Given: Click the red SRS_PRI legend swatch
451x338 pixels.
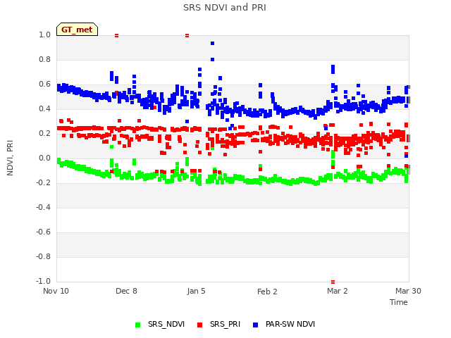Looking at the screenshot, I should [200, 325].
